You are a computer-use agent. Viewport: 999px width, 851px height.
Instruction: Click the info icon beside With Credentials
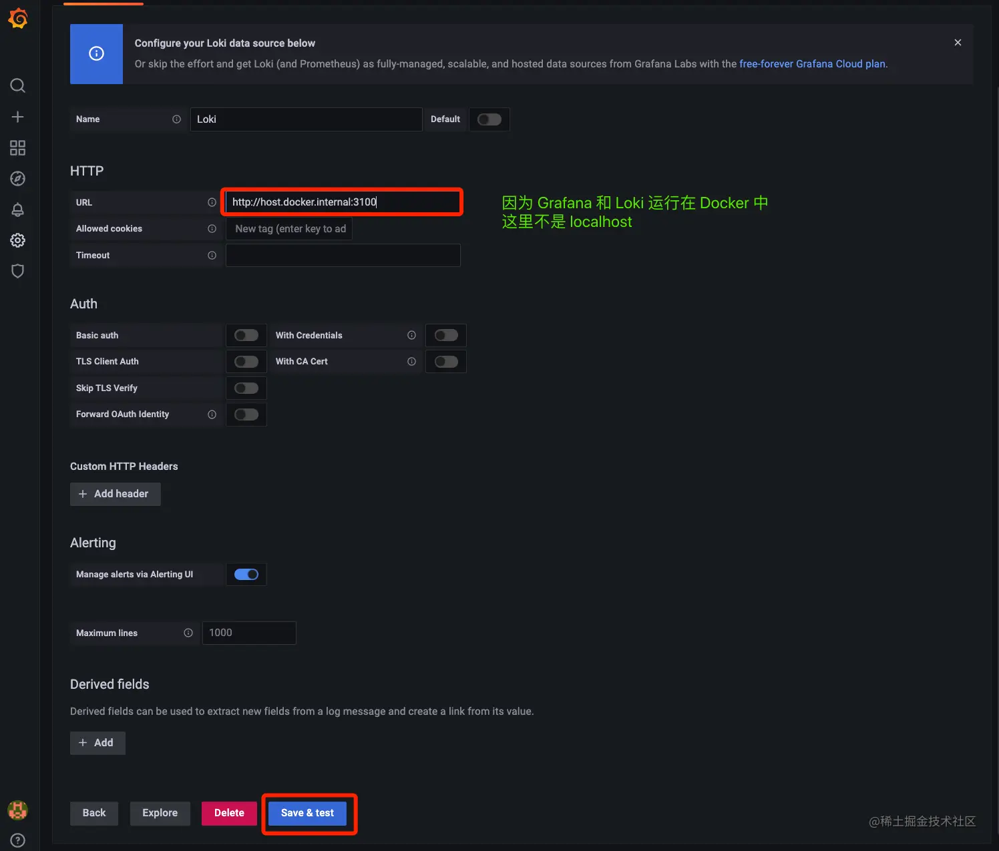point(411,335)
